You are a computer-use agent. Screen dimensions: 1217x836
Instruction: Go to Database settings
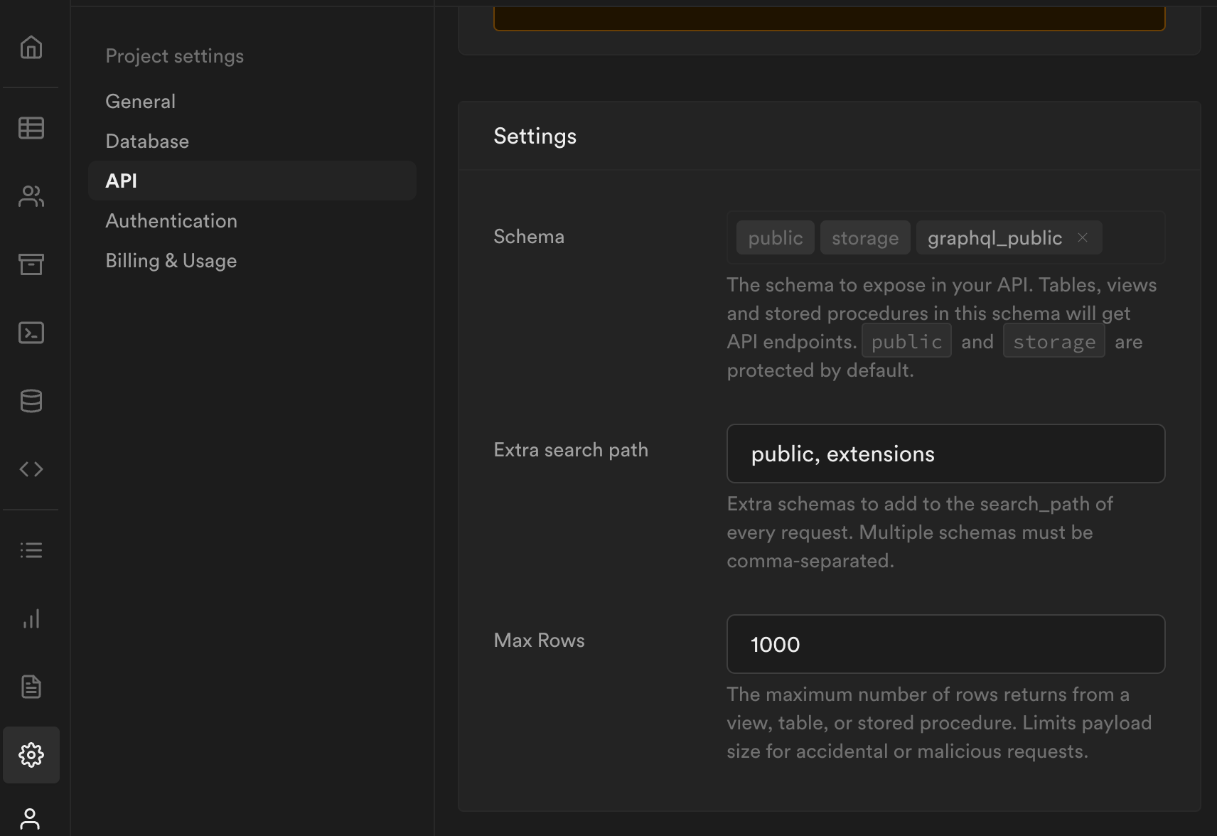pyautogui.click(x=147, y=141)
